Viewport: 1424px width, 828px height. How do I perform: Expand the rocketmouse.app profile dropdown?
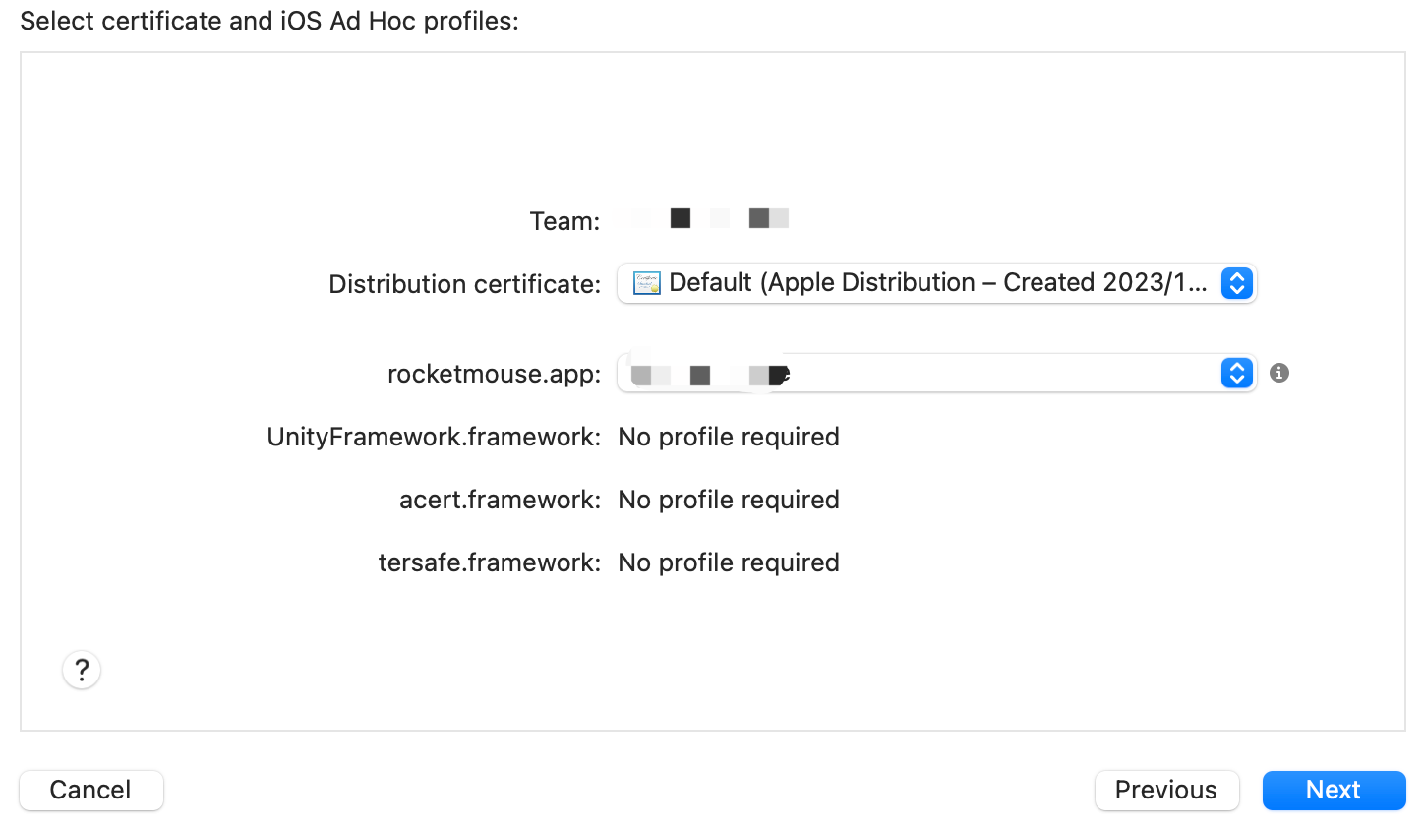934,374
